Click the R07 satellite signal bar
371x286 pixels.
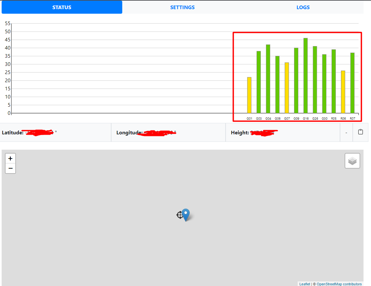(x=352, y=83)
